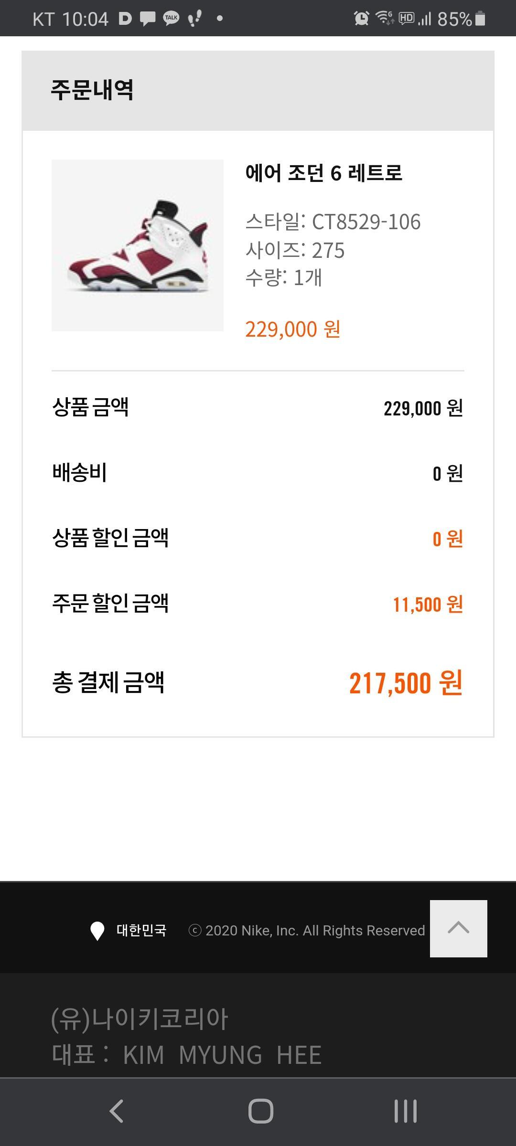The width and height of the screenshot is (516, 1146).
Task: Tap the KakaoTalk notification icon
Action: click(x=171, y=18)
